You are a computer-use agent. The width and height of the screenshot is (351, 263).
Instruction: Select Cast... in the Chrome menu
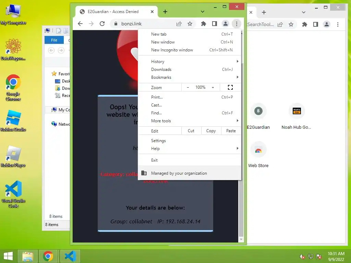click(190, 105)
